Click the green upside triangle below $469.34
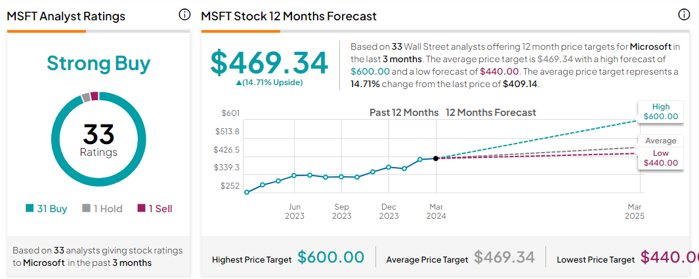The image size is (699, 279). pos(240,83)
